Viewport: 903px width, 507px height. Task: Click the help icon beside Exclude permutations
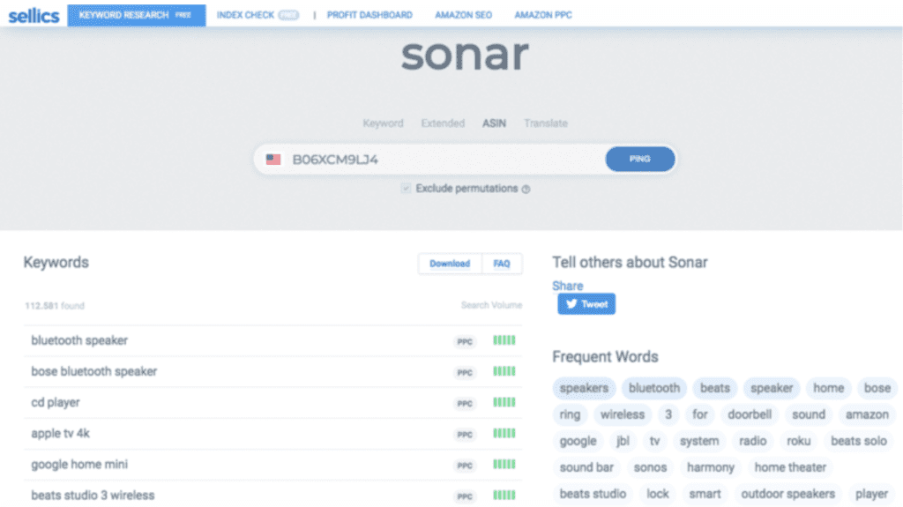[526, 189]
